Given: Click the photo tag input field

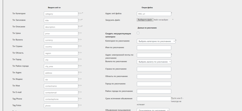Looking at the screenshot, I should pos(61,106).
